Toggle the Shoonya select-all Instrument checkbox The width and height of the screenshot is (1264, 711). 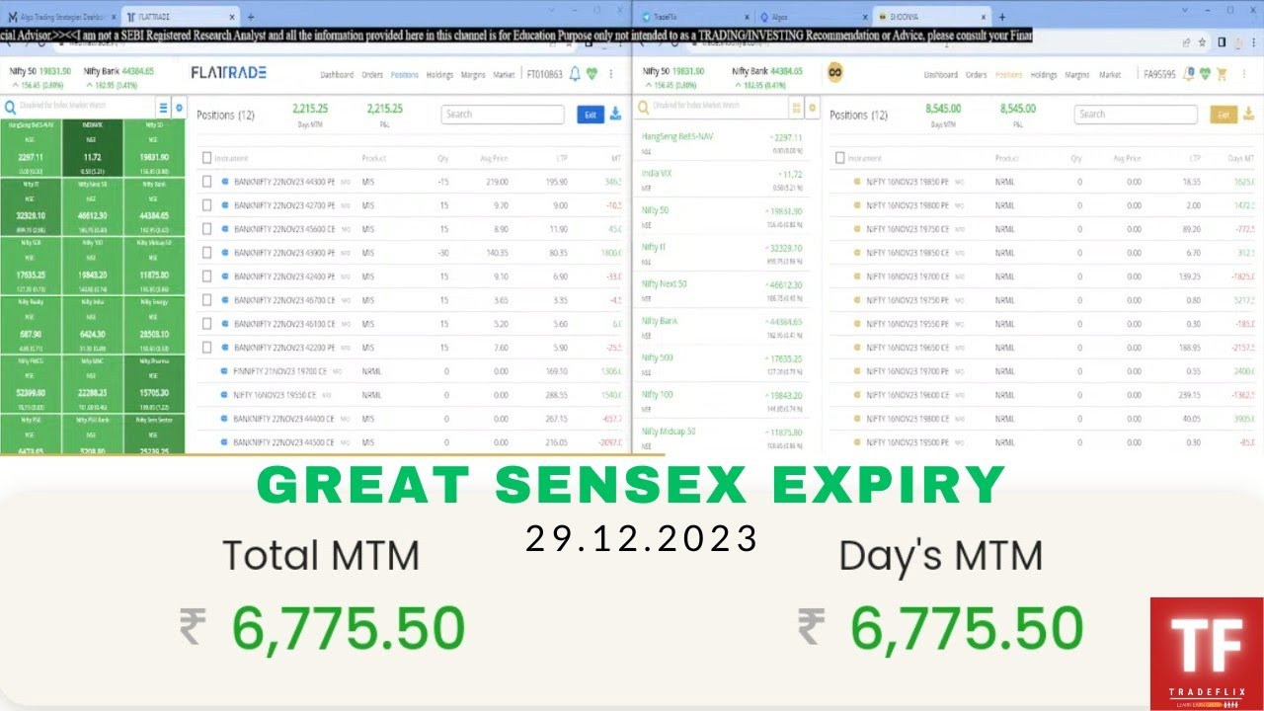839,158
